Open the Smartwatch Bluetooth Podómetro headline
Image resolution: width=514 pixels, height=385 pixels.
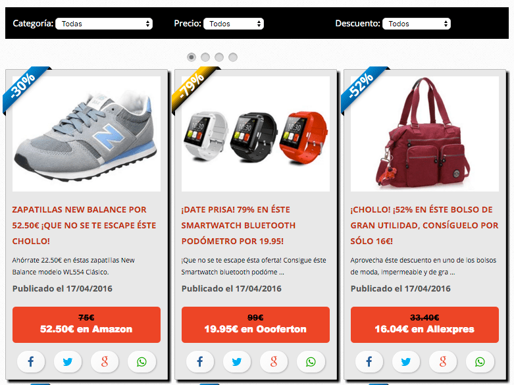238,225
